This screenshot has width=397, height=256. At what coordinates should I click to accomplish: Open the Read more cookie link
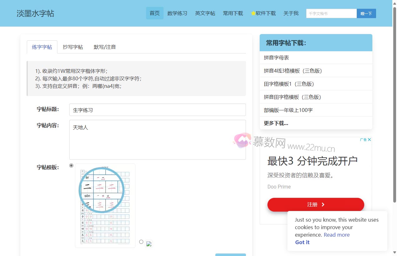pos(336,235)
